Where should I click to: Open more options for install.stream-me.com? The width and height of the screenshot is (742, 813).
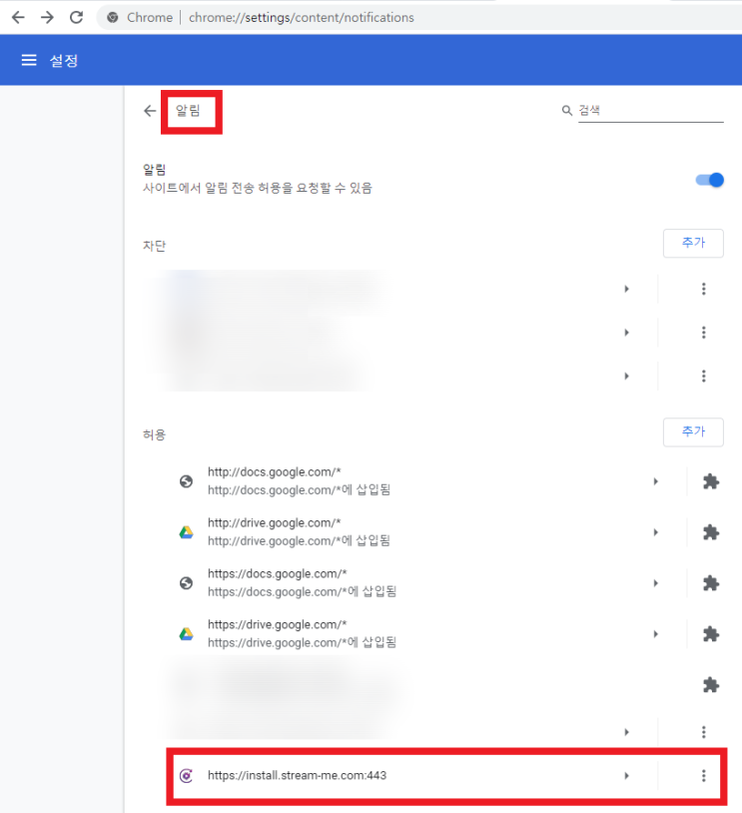[704, 776]
